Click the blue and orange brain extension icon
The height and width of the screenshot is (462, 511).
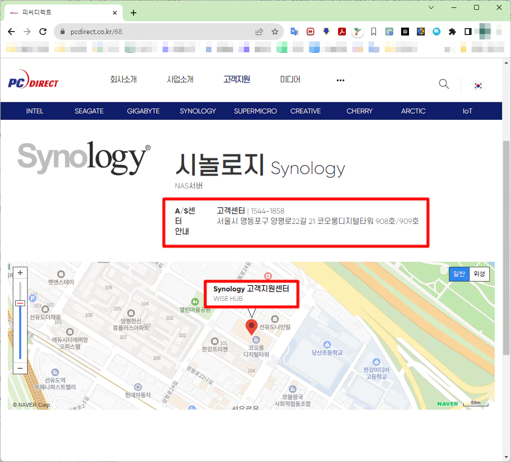(x=421, y=32)
